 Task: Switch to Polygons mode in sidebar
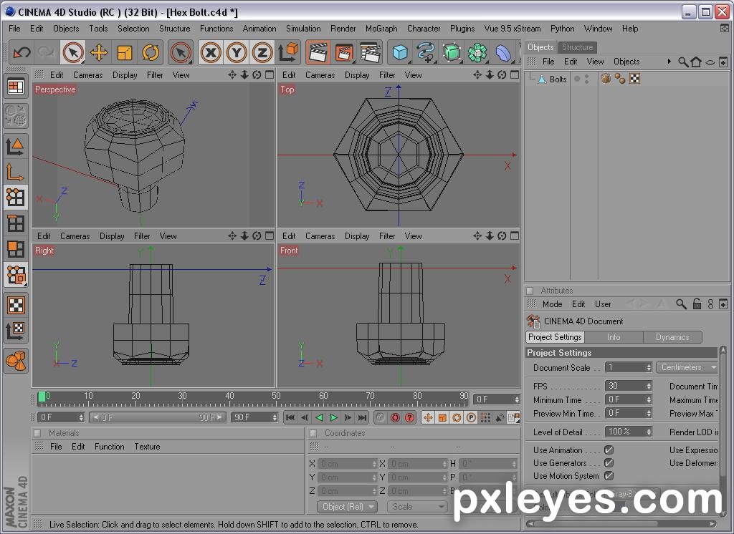(16, 249)
